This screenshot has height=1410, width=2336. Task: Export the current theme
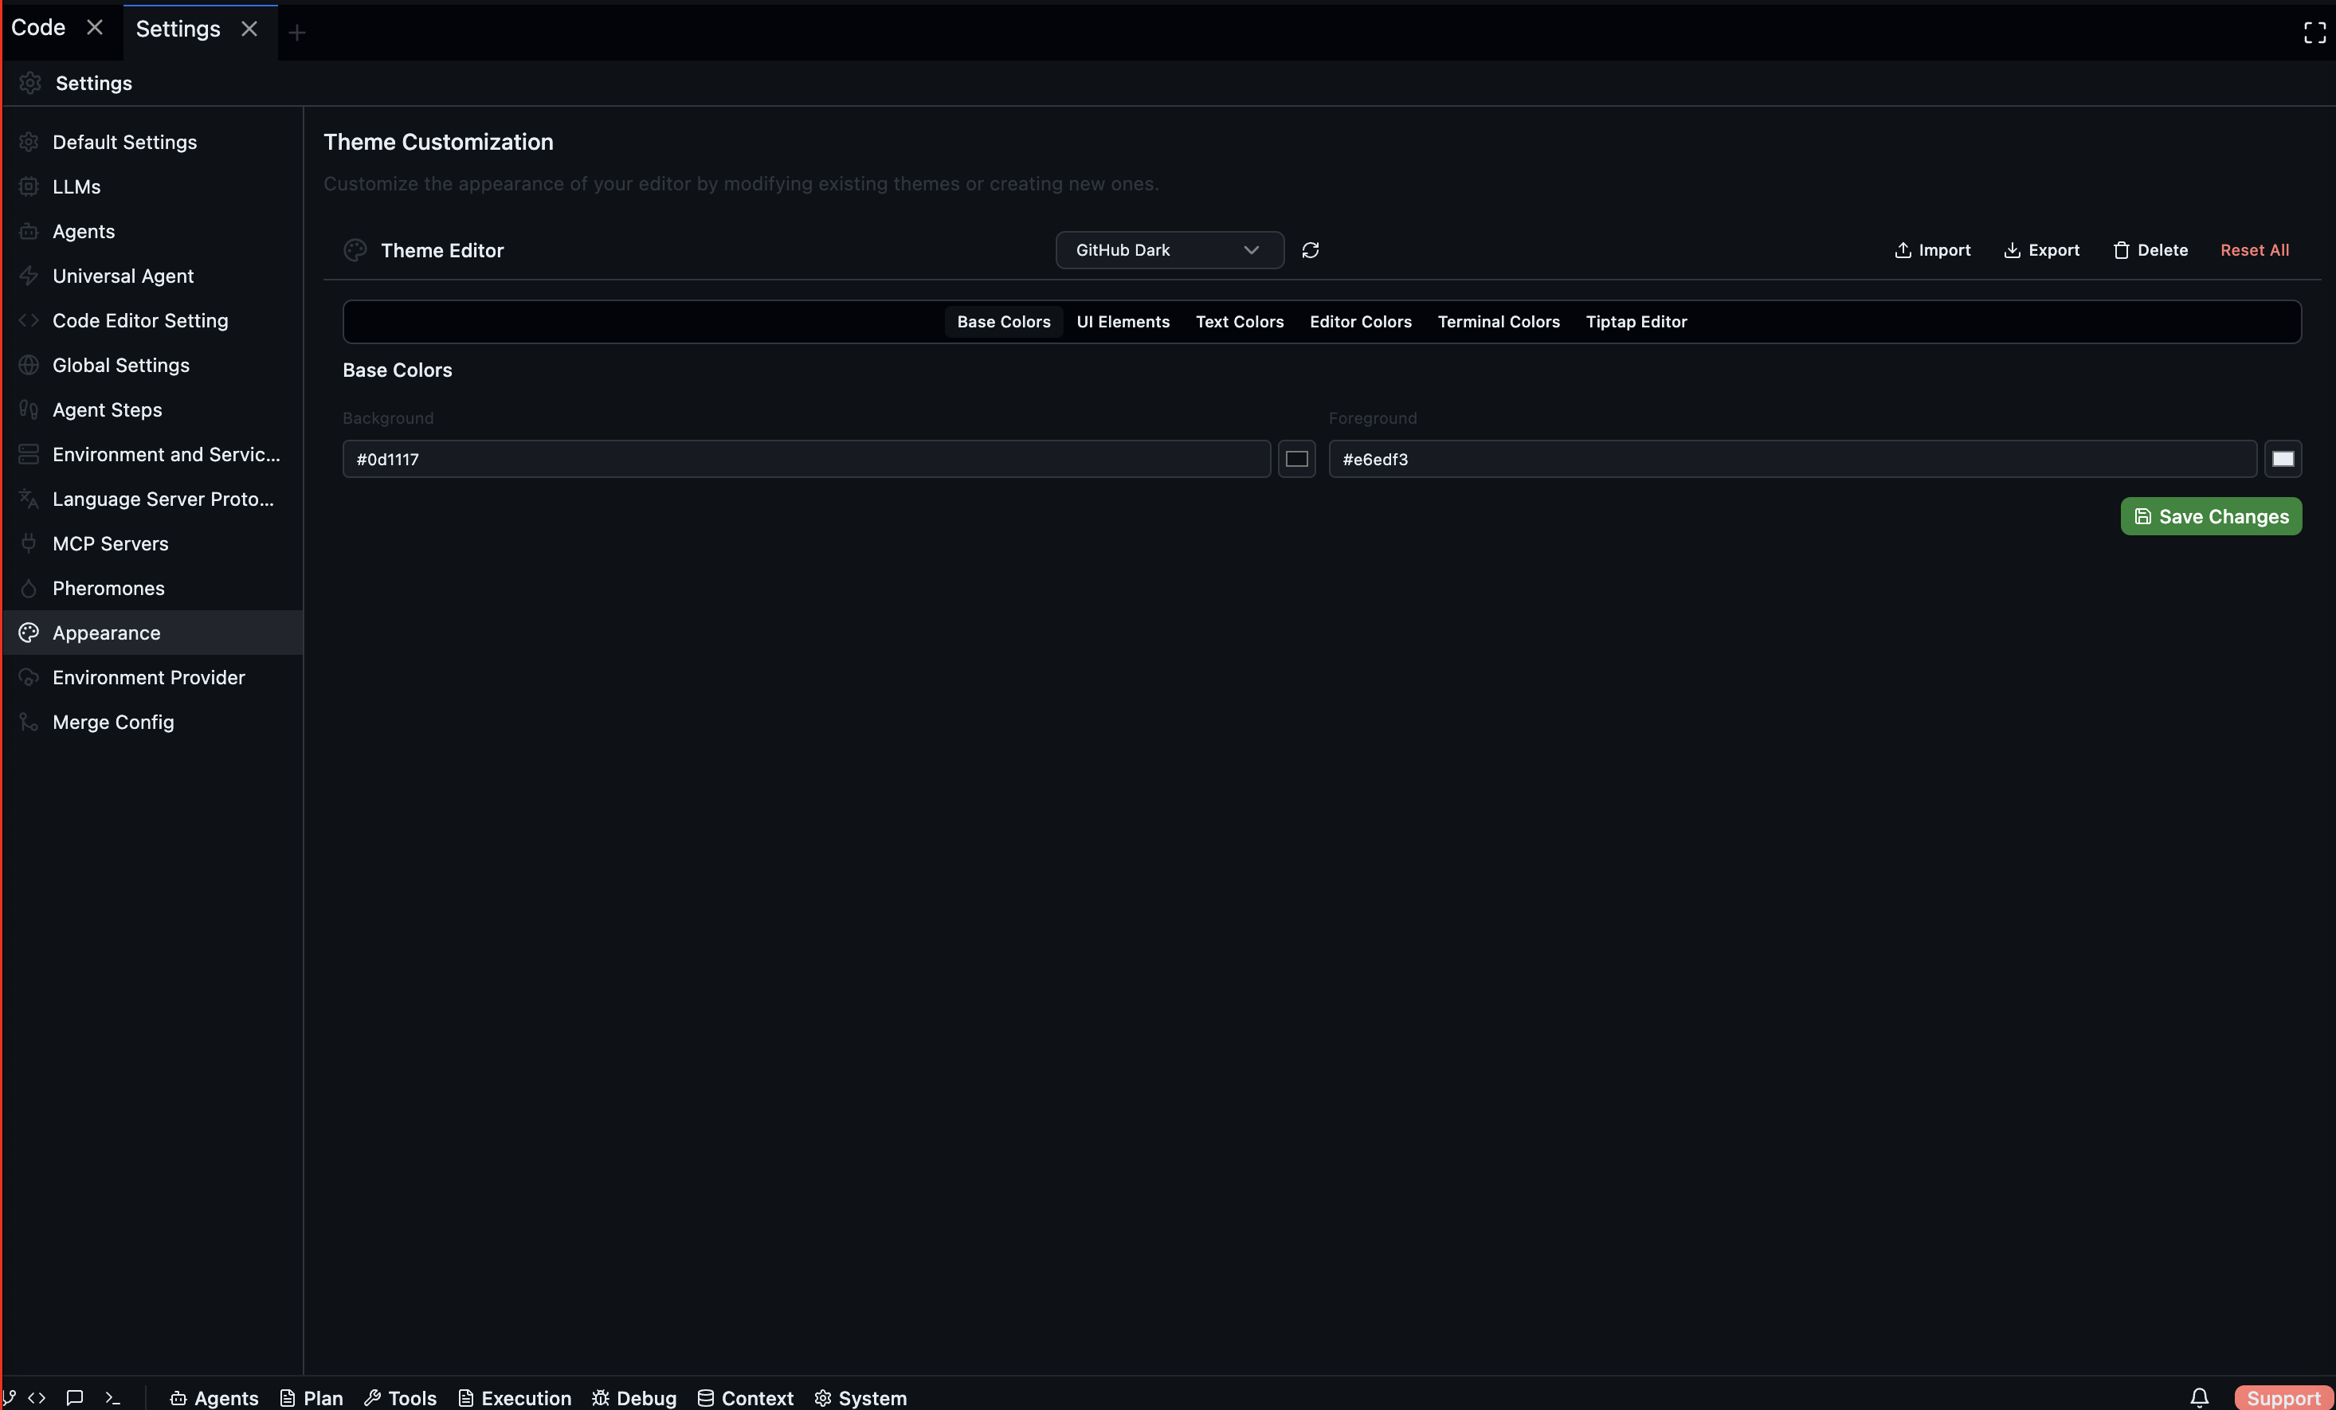[2041, 250]
